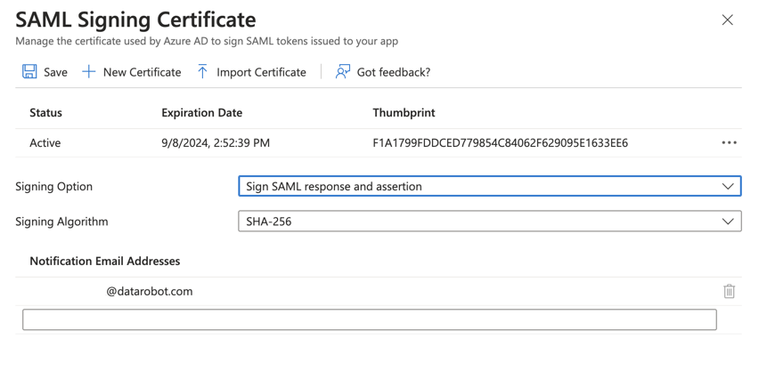Select the certificate thumbprint value
The image size is (759, 379).
click(x=500, y=142)
